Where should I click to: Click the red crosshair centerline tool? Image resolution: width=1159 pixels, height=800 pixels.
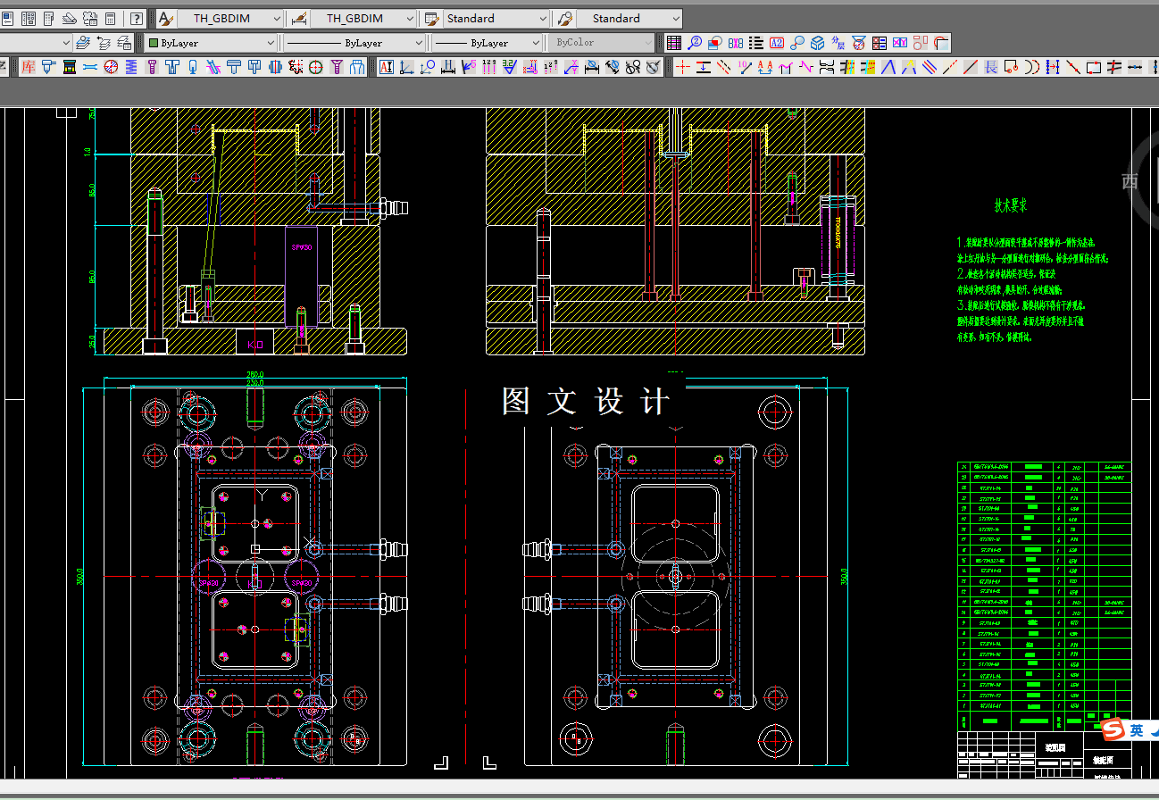[x=683, y=68]
